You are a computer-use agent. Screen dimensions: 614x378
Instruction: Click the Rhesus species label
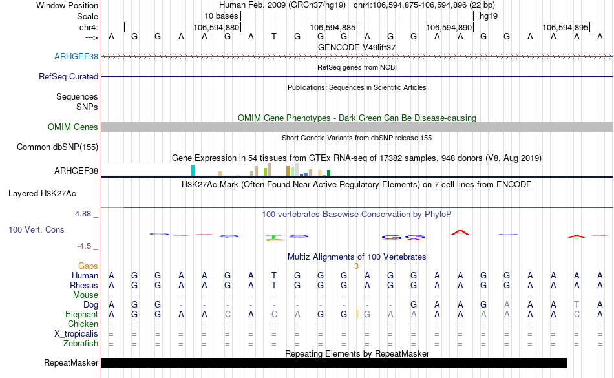click(84, 285)
